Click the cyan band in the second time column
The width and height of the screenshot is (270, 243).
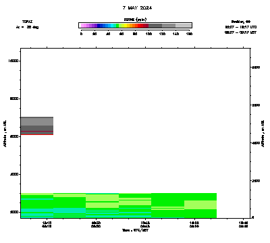tap(70, 211)
